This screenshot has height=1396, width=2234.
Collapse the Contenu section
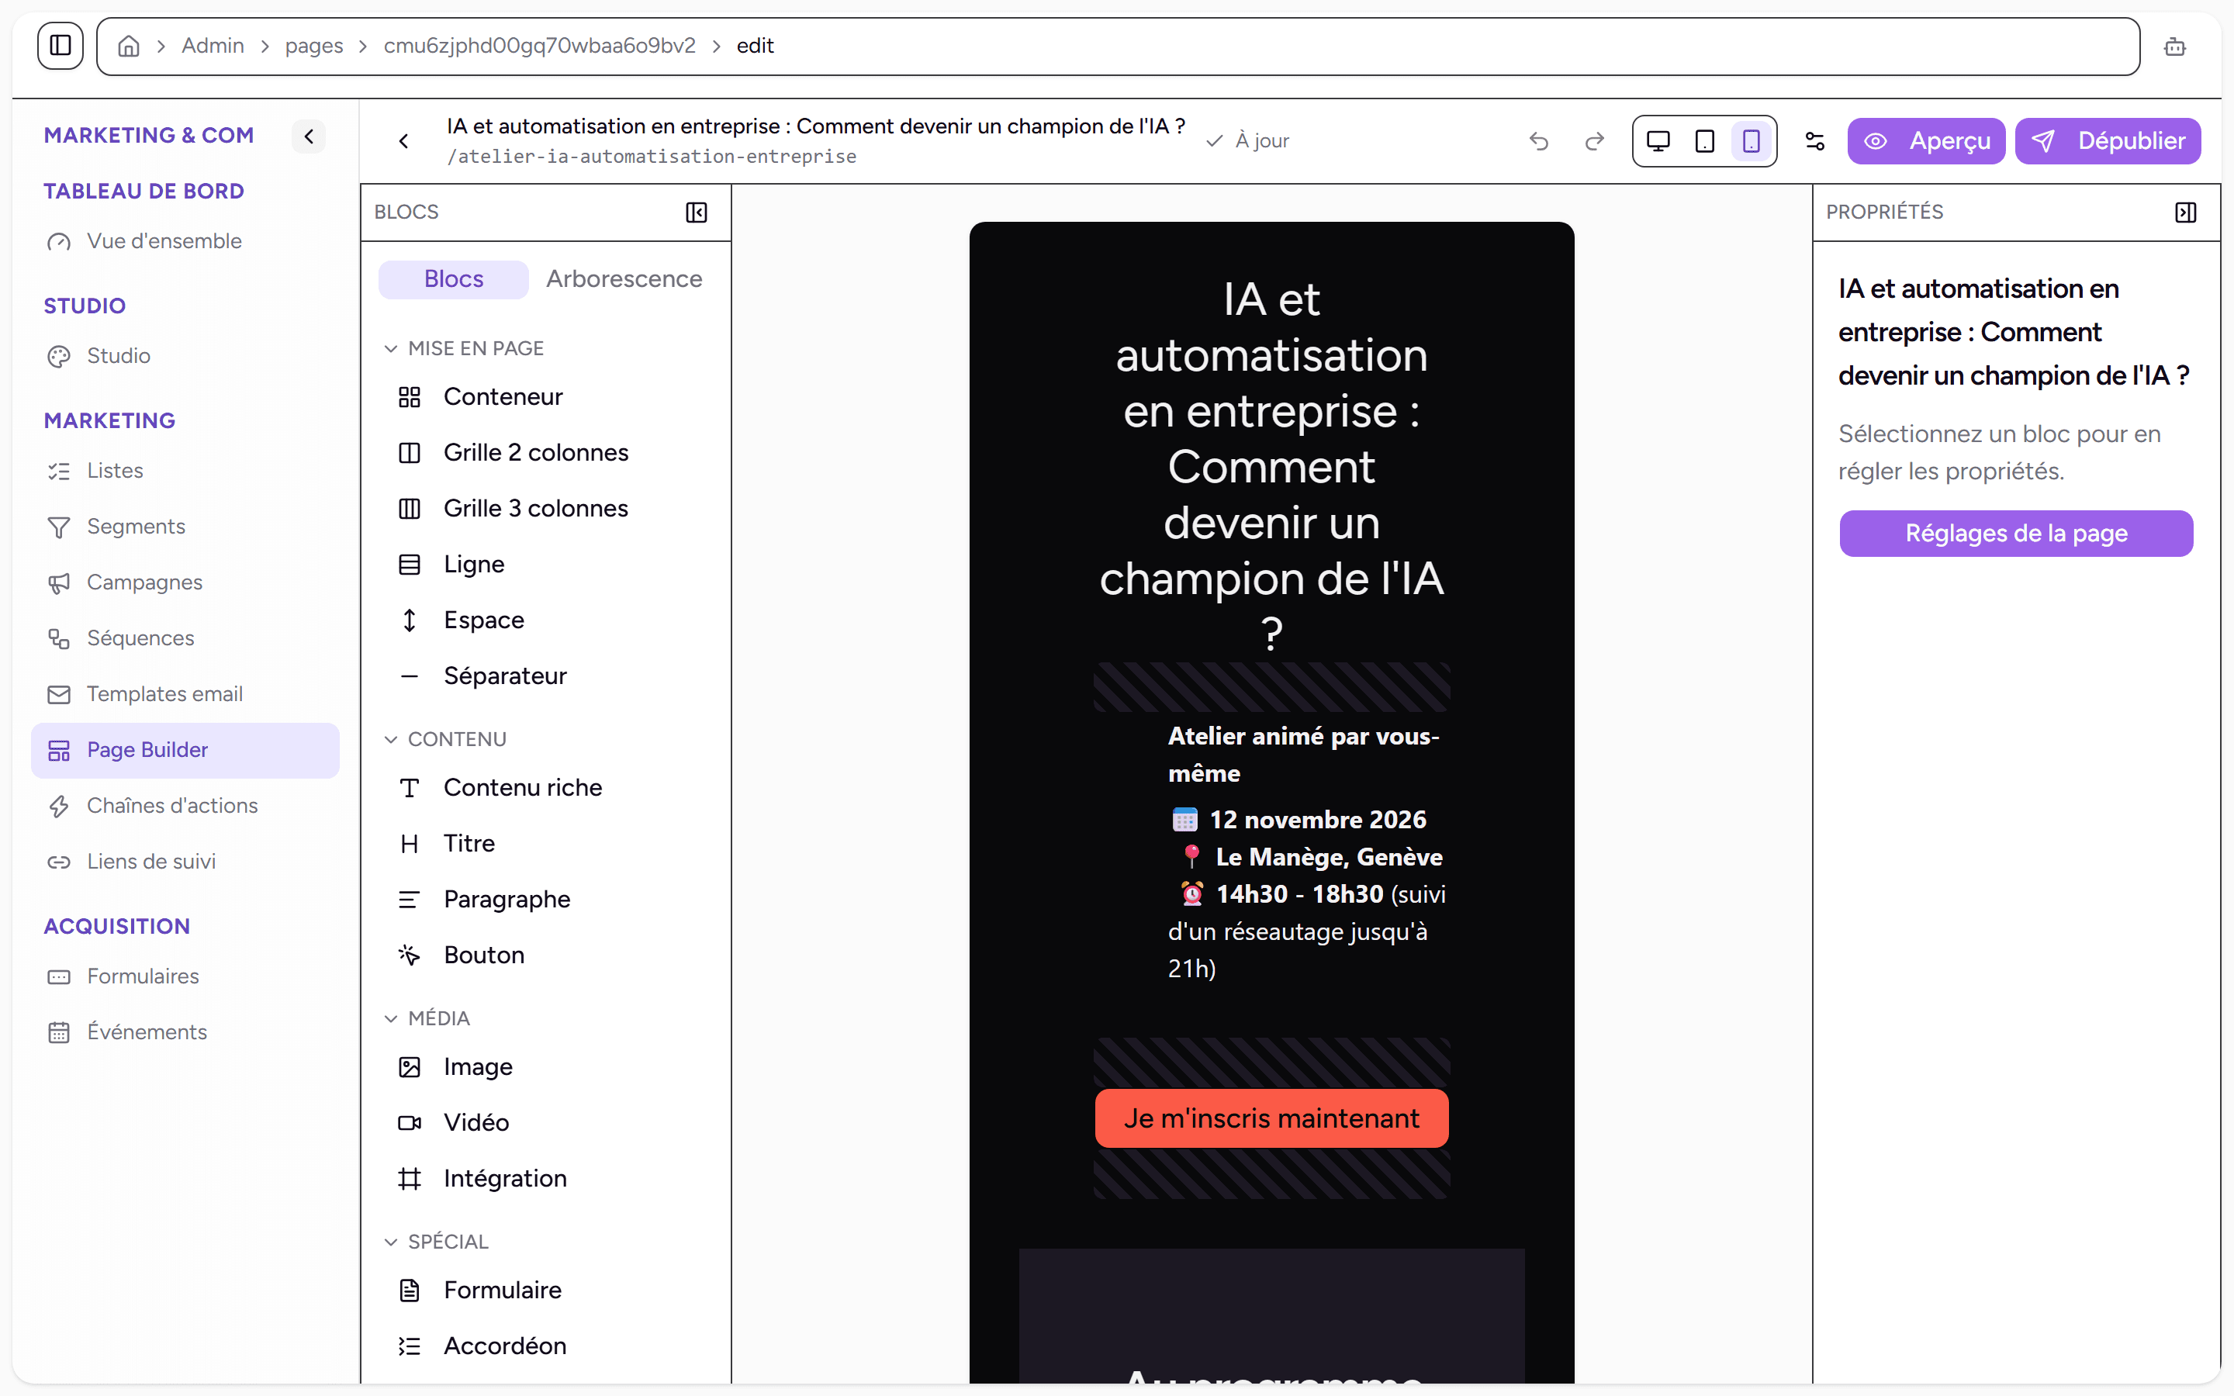446,738
